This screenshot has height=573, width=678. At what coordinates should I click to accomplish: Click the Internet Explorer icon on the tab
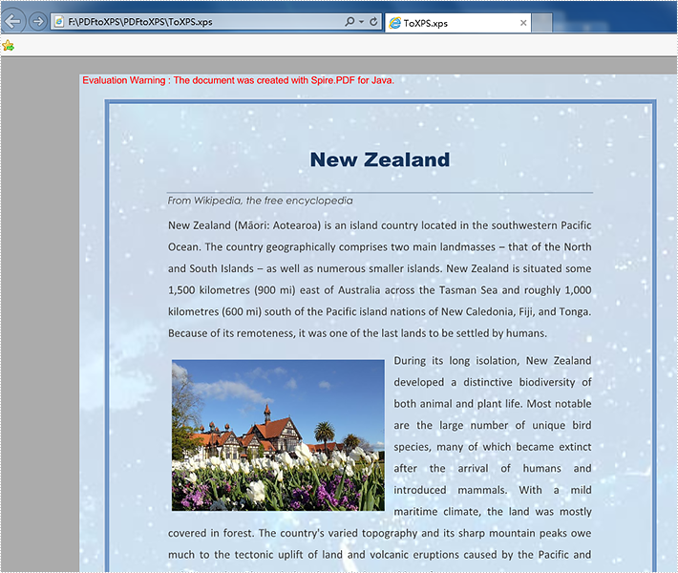pyautogui.click(x=394, y=23)
